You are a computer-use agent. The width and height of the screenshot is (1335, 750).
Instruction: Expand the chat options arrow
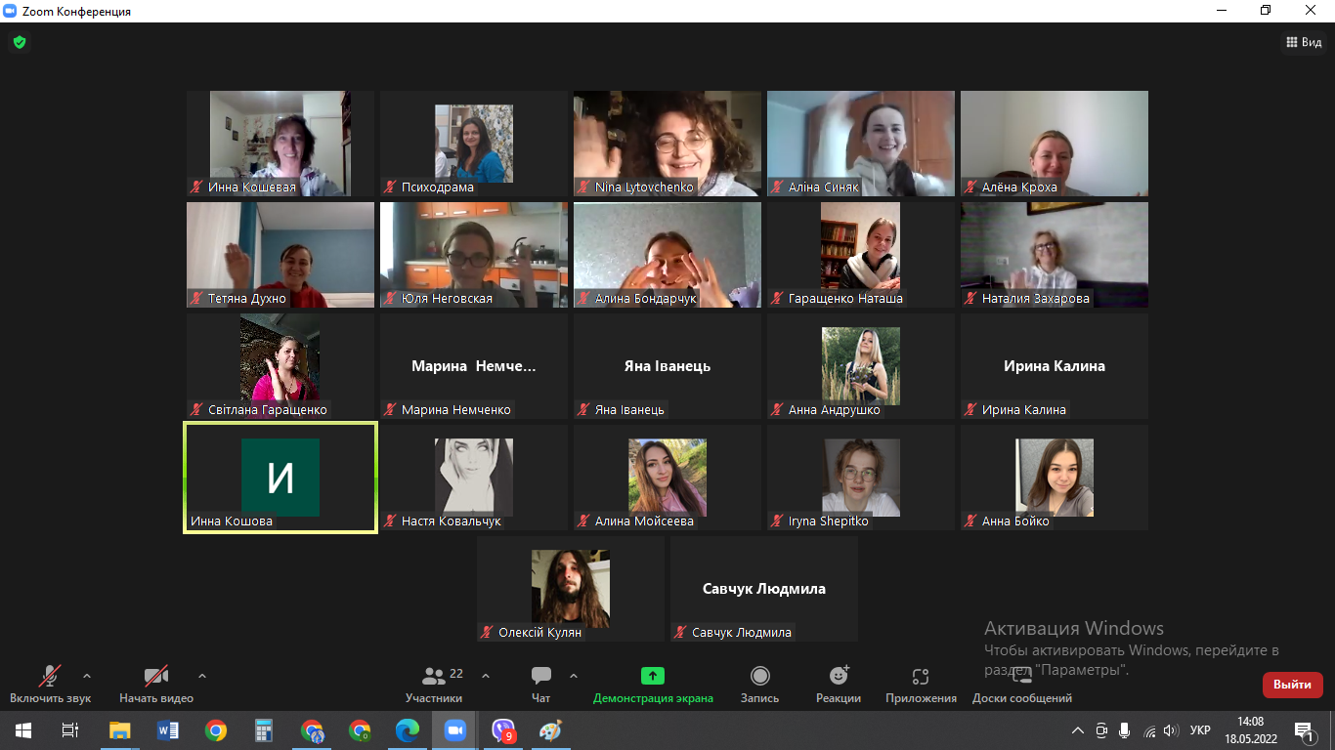pyautogui.click(x=574, y=675)
